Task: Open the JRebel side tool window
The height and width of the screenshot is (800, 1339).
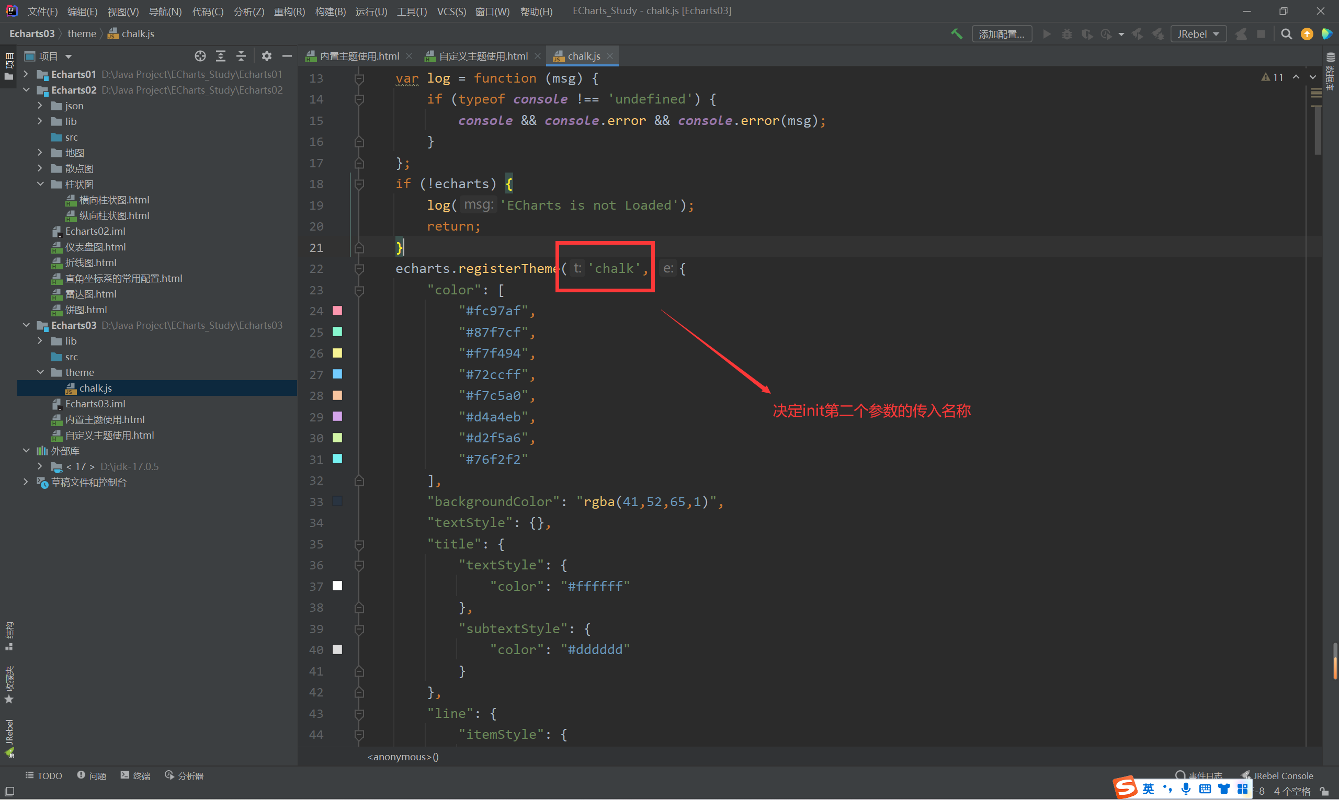Action: click(8, 737)
